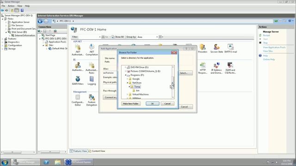Open the IP Address and Domain icon
The height and width of the screenshot is (166, 296).
pyautogui.click(x=216, y=68)
